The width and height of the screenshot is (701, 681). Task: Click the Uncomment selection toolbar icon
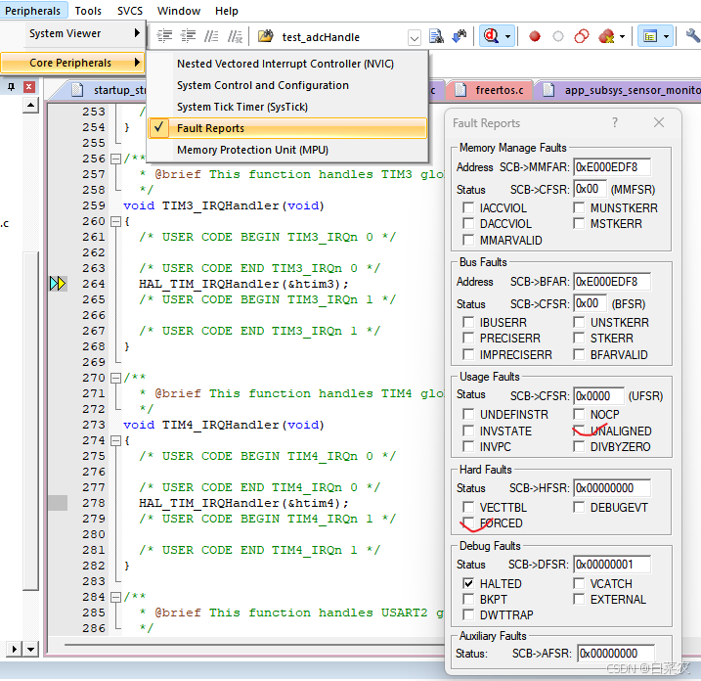point(235,36)
